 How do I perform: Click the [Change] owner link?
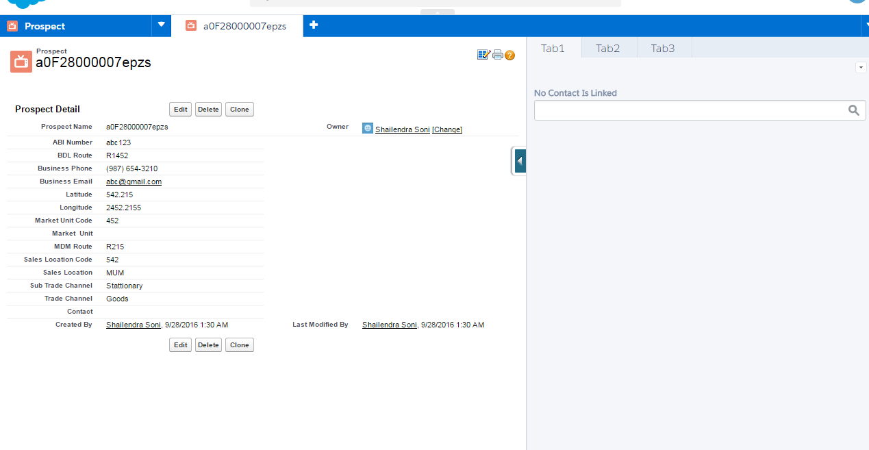pos(447,129)
